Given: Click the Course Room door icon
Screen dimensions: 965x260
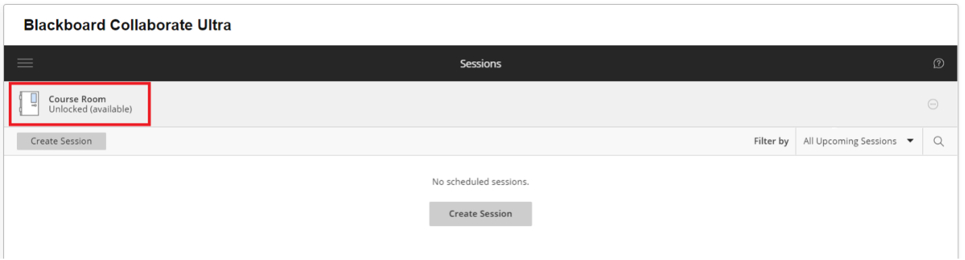Looking at the screenshot, I should pos(29,104).
